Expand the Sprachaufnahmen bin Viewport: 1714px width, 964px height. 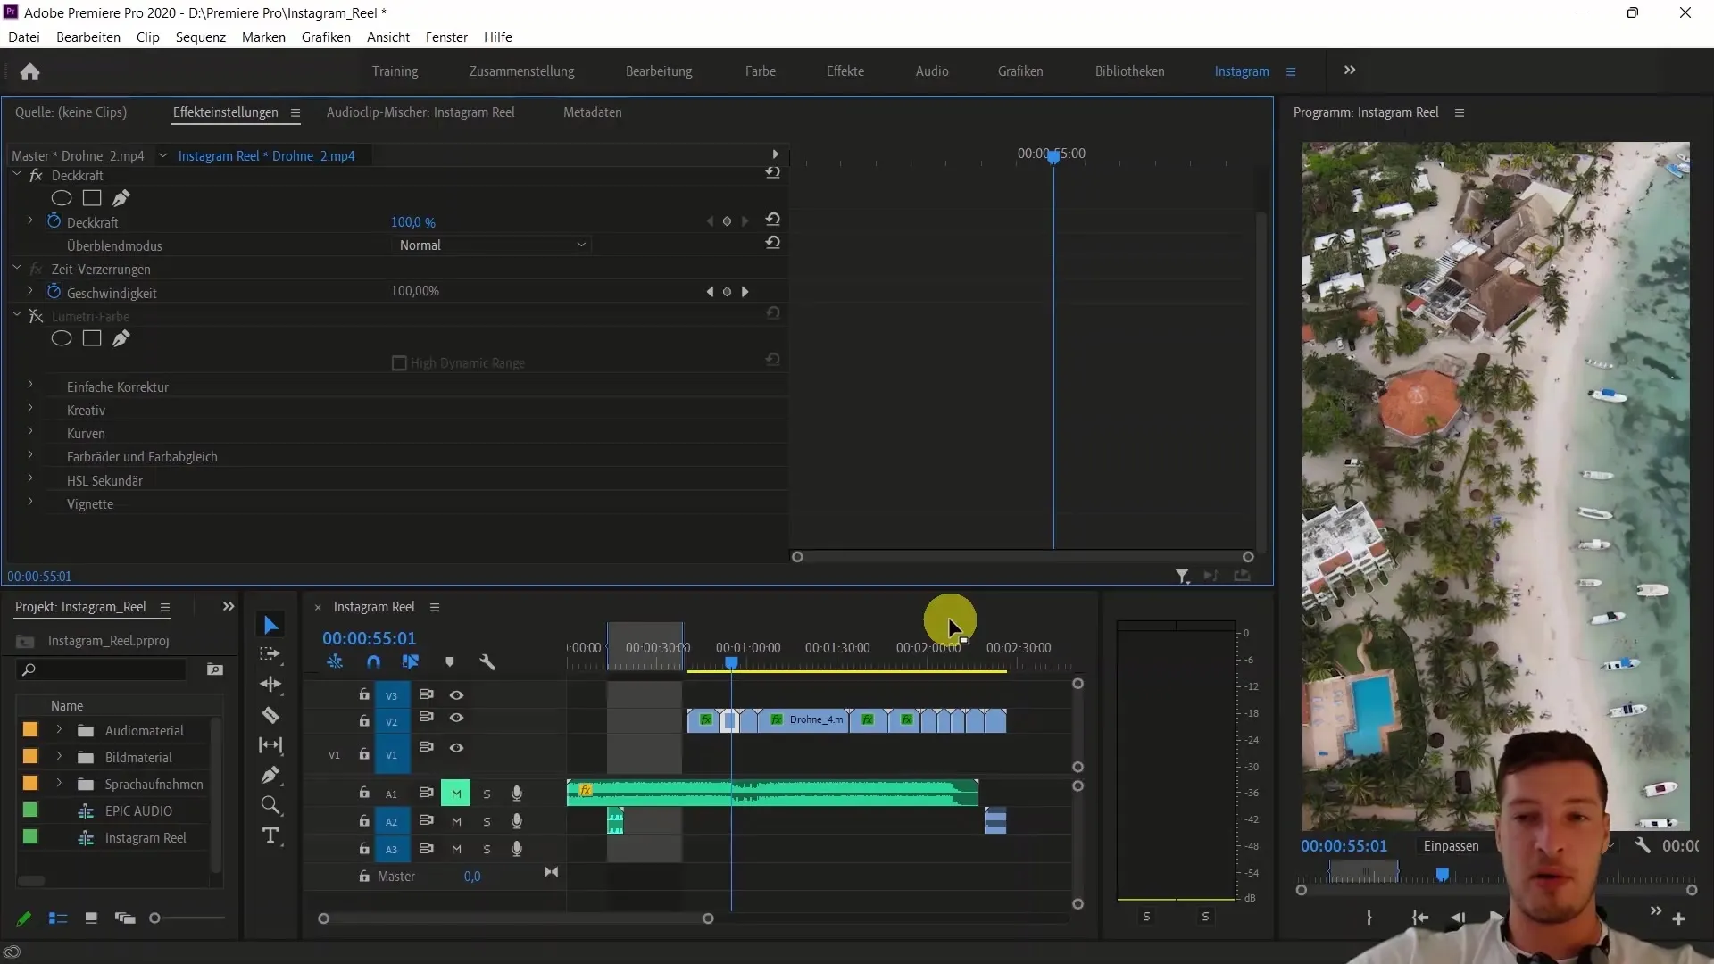pyautogui.click(x=59, y=784)
